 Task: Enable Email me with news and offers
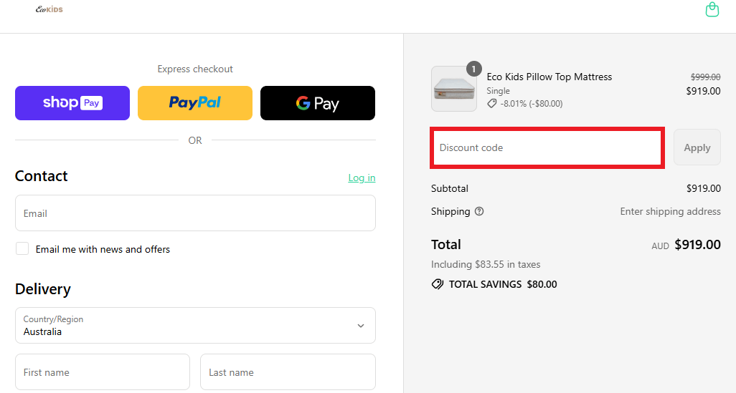pos(23,248)
